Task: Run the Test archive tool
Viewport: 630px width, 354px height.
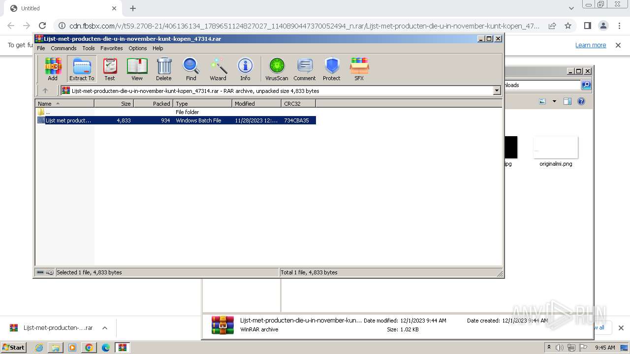Action: pyautogui.click(x=110, y=69)
